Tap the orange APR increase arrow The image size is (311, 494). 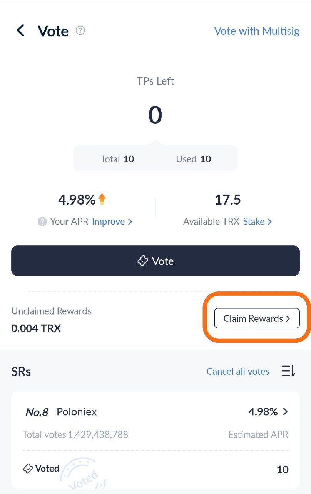(x=102, y=200)
